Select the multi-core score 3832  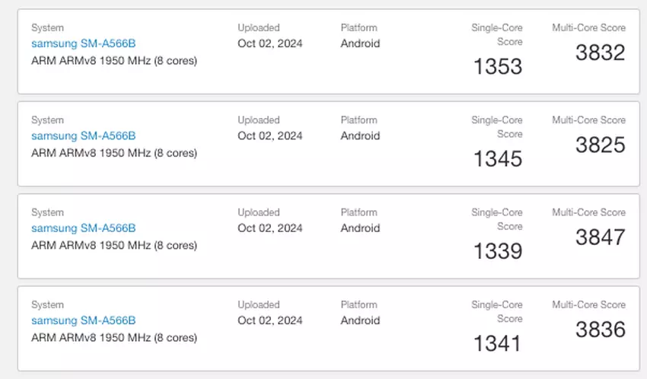tap(600, 53)
